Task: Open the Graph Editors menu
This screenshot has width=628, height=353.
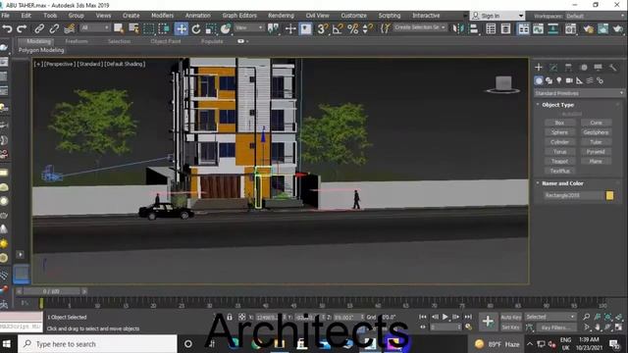Action: (239, 16)
